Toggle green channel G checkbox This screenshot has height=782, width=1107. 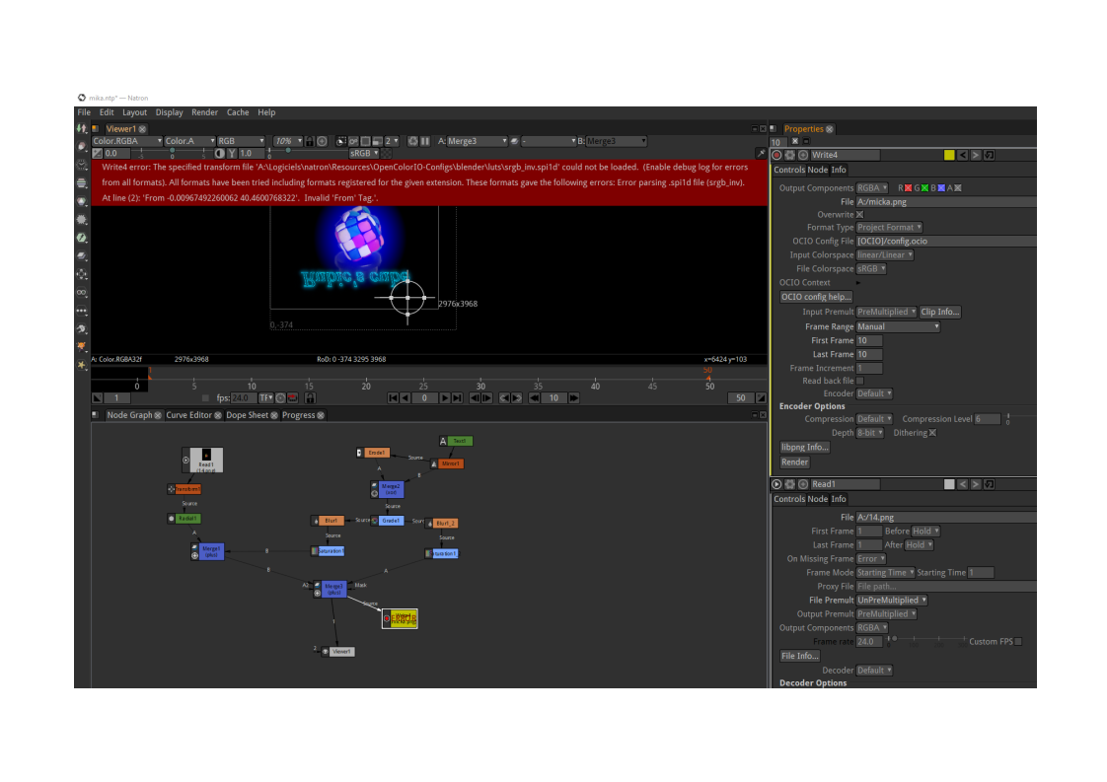[x=924, y=188]
